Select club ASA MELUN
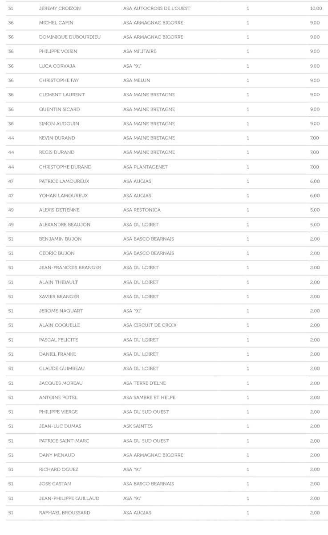The width and height of the screenshot is (328, 535). (137, 80)
